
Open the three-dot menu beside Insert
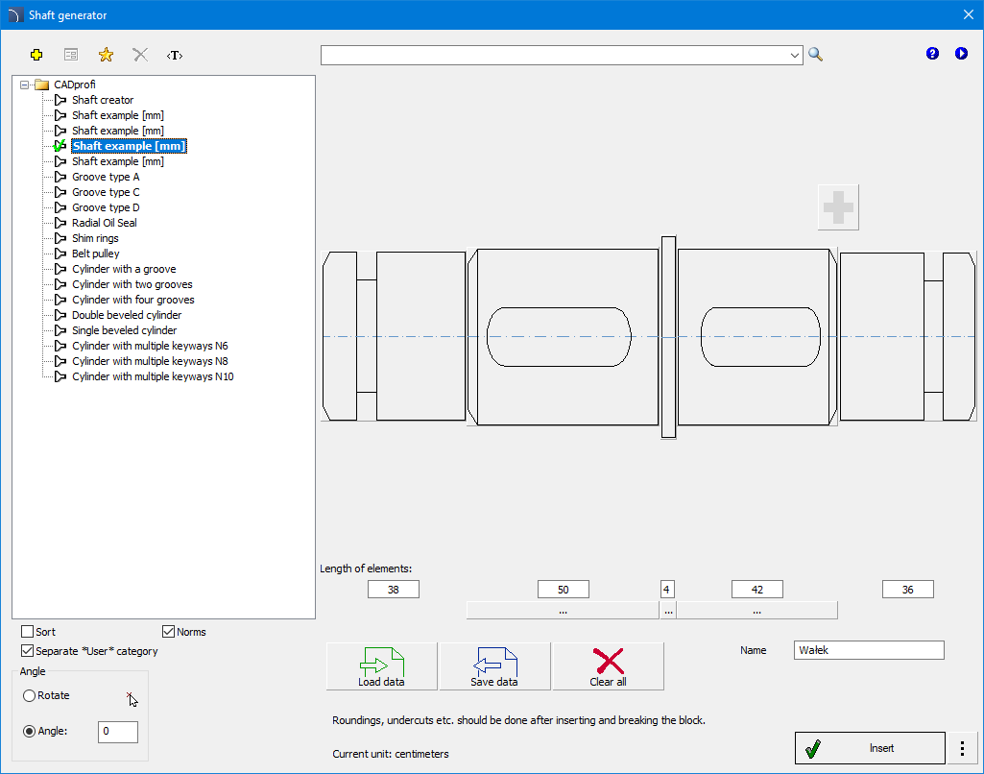(962, 748)
